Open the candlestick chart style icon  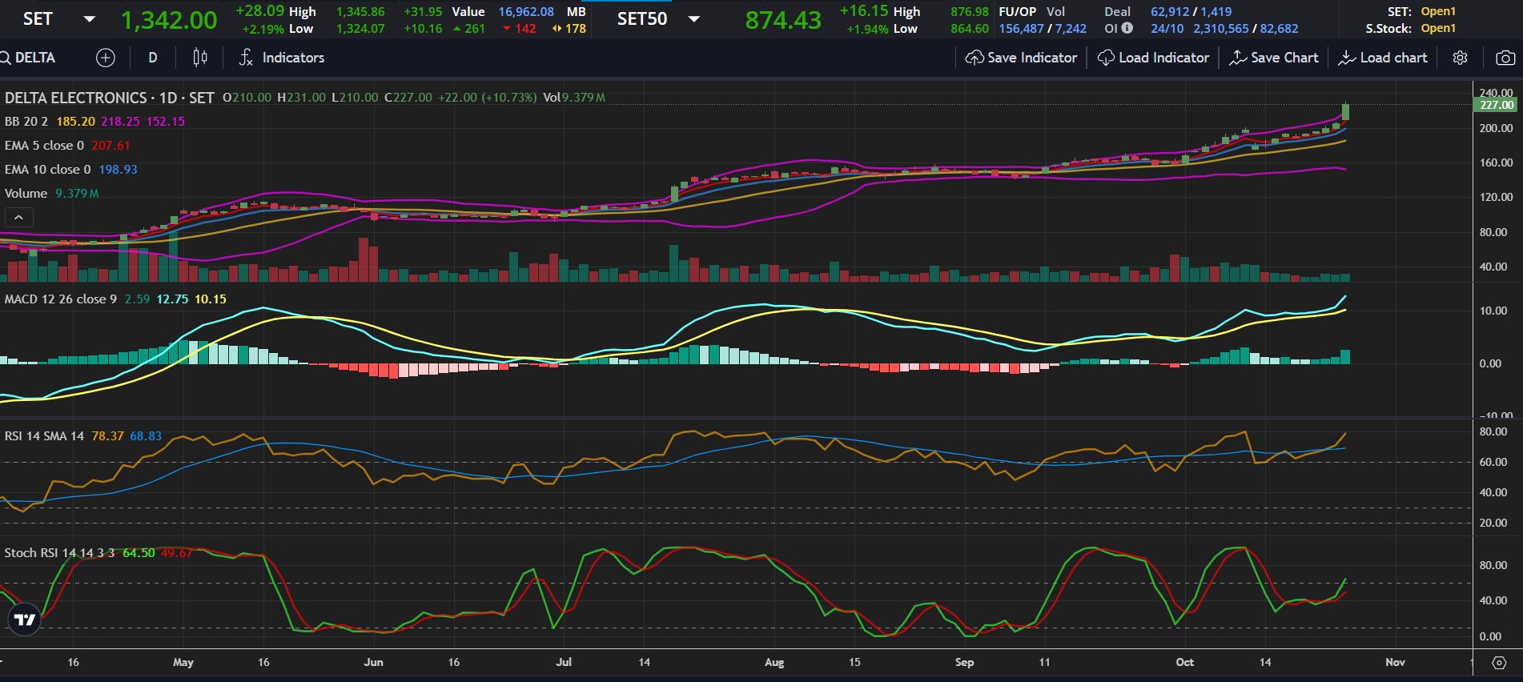tap(200, 58)
